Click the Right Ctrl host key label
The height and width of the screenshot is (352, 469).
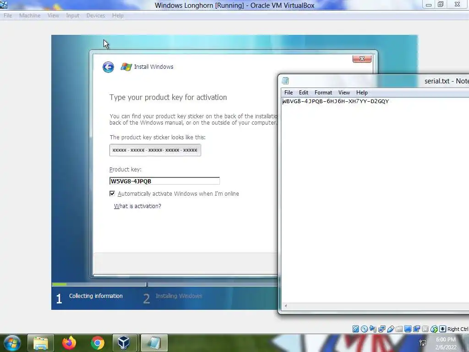458,329
